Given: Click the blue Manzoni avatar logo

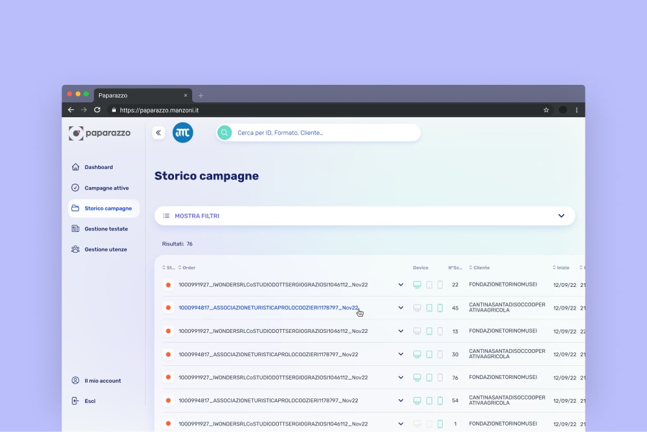Looking at the screenshot, I should tap(182, 133).
